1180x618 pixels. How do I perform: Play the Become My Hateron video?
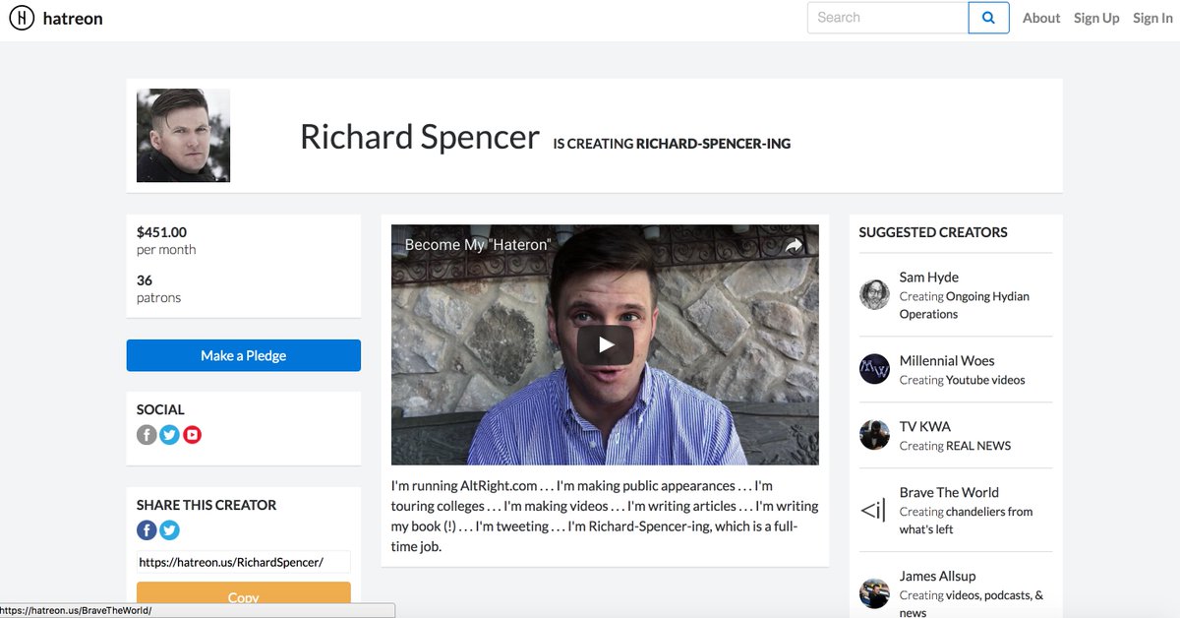click(x=605, y=344)
